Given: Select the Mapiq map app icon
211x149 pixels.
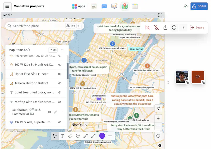Looking at the screenshot, I should click(x=124, y=6).
